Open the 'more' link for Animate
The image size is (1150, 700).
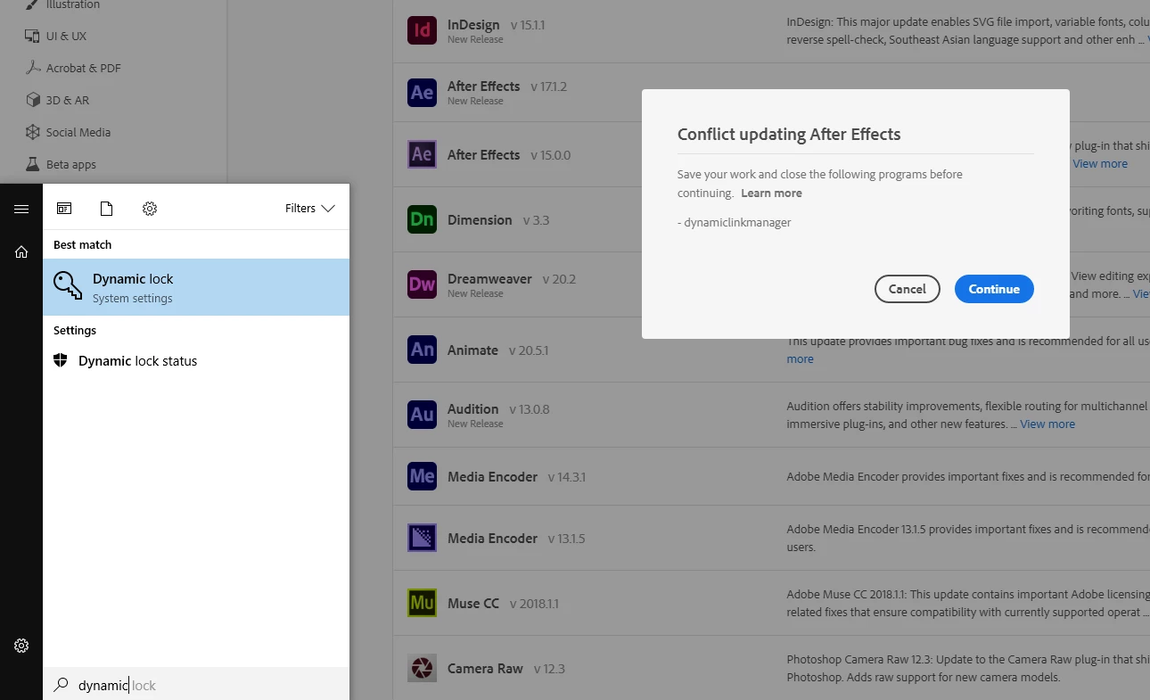point(800,358)
